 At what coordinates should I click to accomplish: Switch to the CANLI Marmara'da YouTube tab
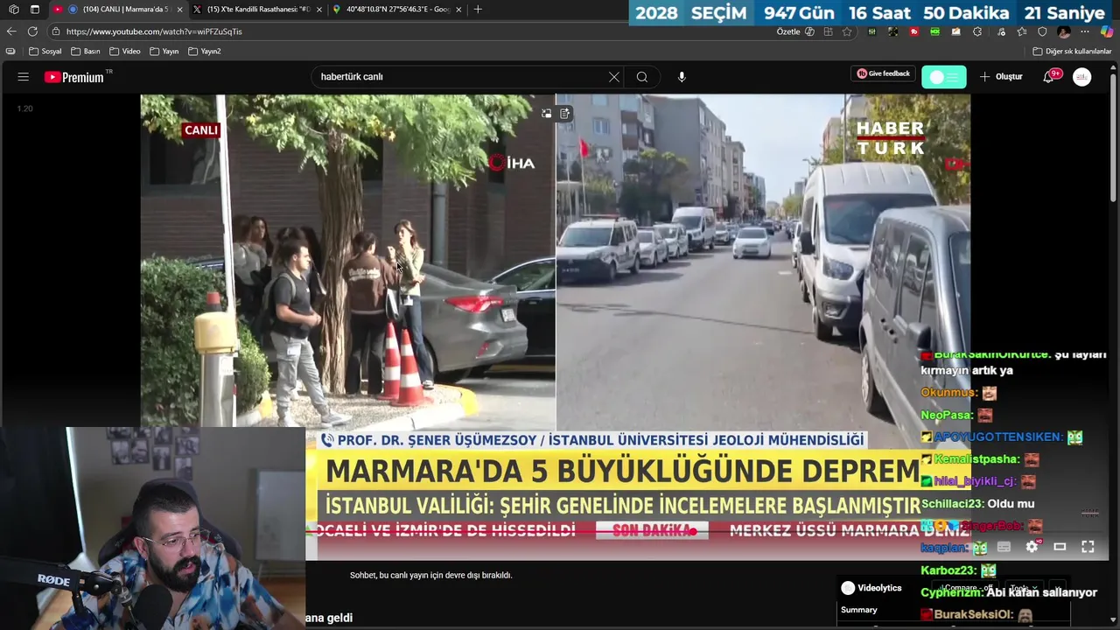[117, 10]
